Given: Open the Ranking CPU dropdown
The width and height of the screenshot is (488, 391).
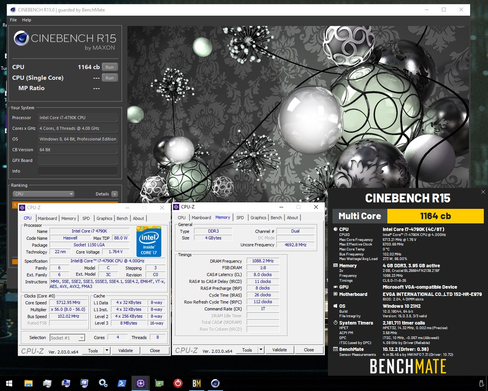Looking at the screenshot, I should click(43, 194).
